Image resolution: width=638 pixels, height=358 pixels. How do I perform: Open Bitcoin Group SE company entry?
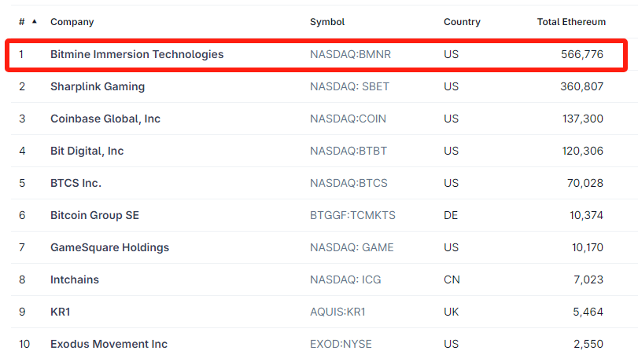click(x=94, y=215)
